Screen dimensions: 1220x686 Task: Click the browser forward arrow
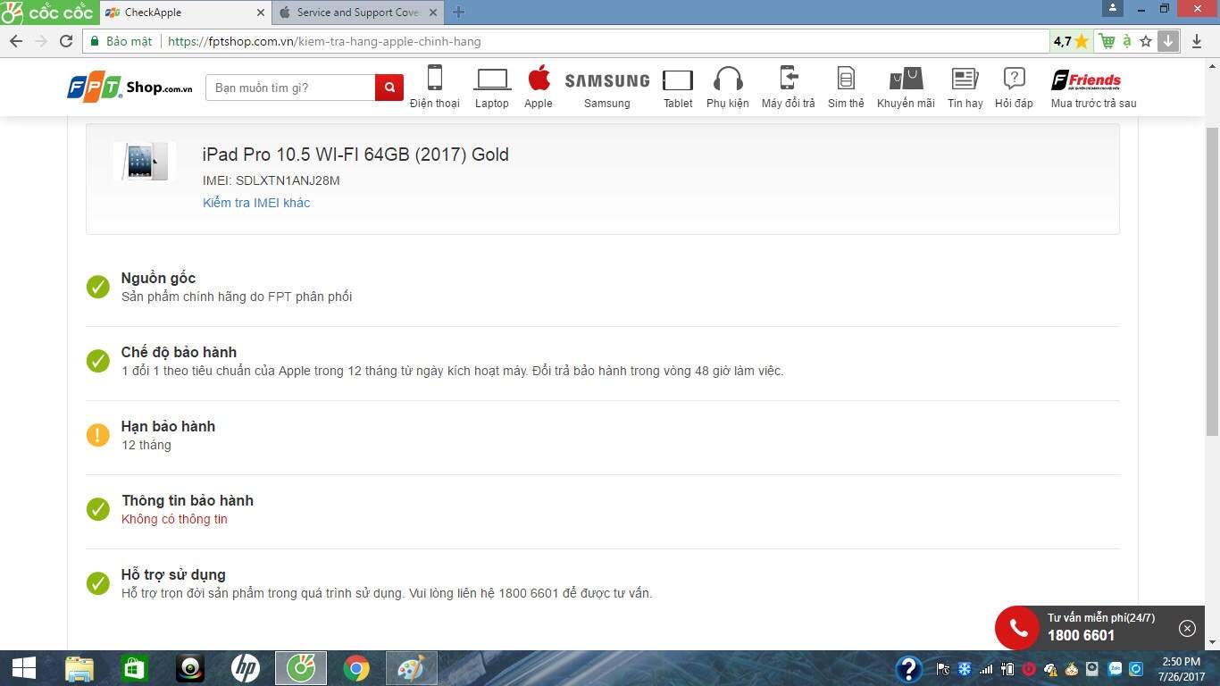(41, 41)
